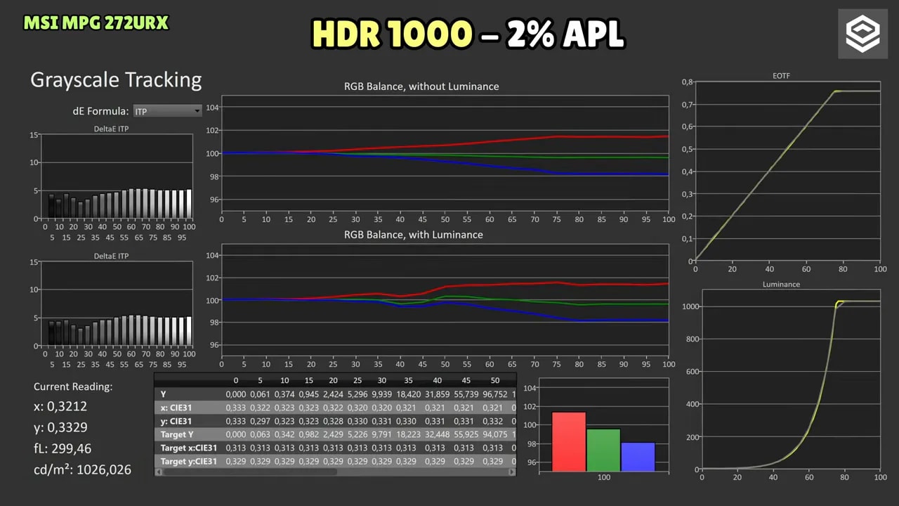Click the Grayscale Tracking heading
The image size is (899, 506).
(116, 80)
